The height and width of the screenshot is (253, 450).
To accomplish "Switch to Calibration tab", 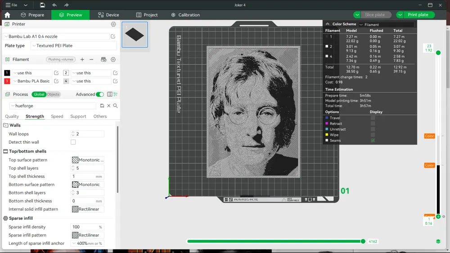I will click(x=185, y=15).
